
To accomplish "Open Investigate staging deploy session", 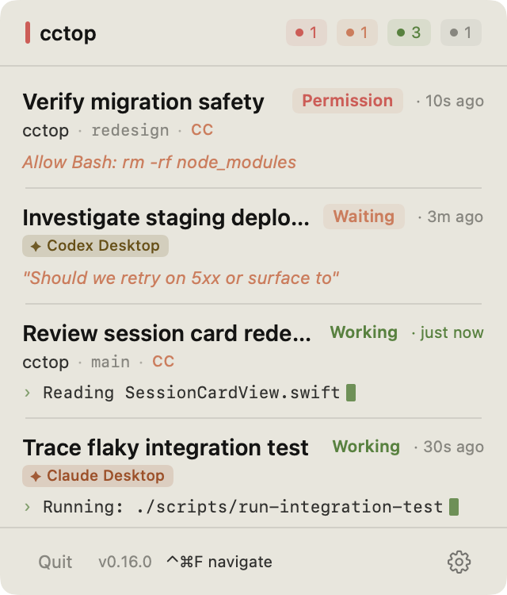I will [166, 217].
